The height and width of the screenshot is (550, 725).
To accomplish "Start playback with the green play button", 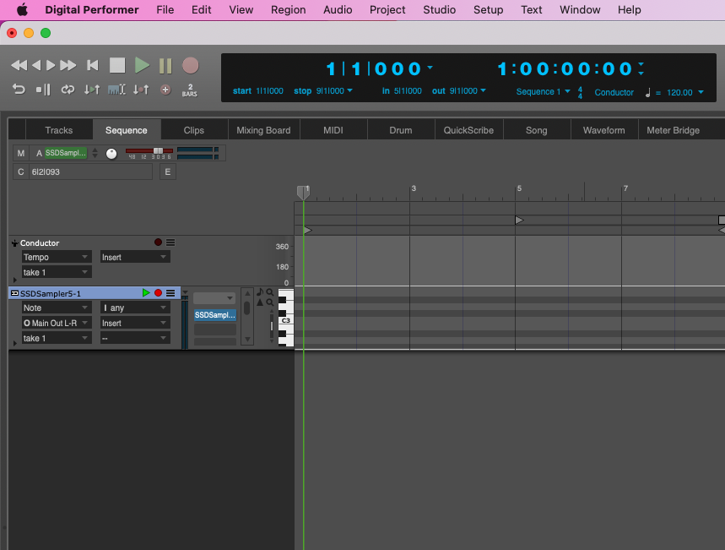I will [142, 65].
